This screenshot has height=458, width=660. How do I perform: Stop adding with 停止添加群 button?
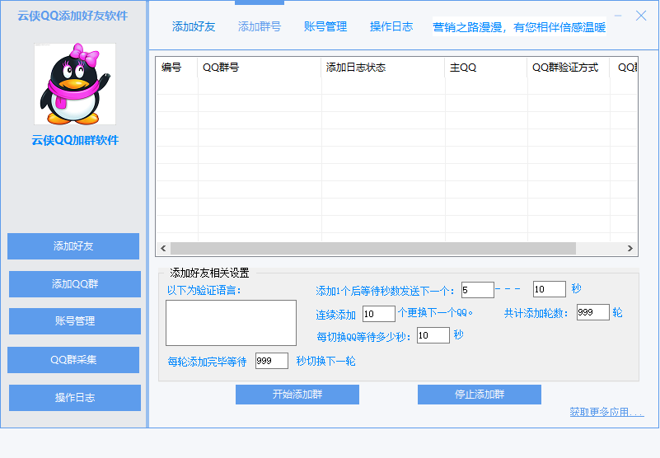click(x=480, y=395)
